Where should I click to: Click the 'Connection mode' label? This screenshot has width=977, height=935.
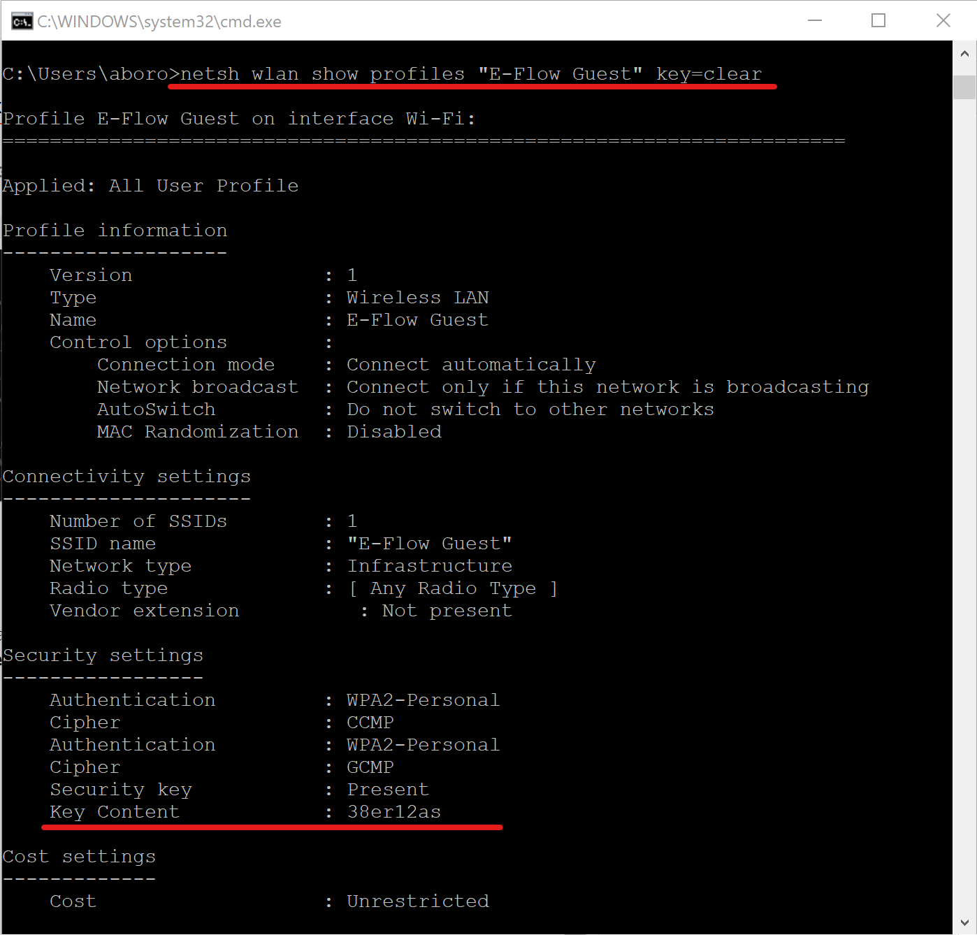[186, 365]
